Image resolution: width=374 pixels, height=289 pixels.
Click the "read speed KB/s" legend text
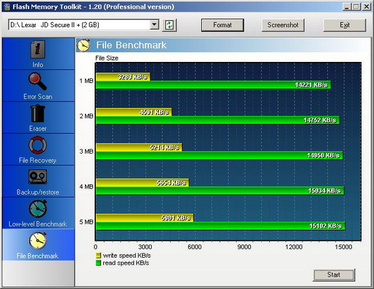(x=126, y=262)
